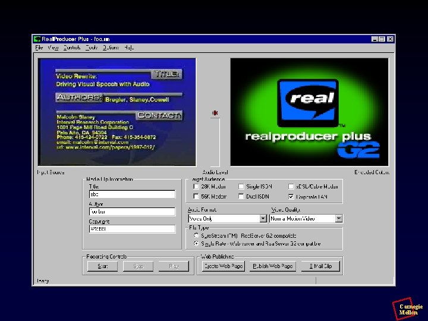Click the Author input field
The height and width of the screenshot is (321, 428).
pyautogui.click(x=132, y=212)
